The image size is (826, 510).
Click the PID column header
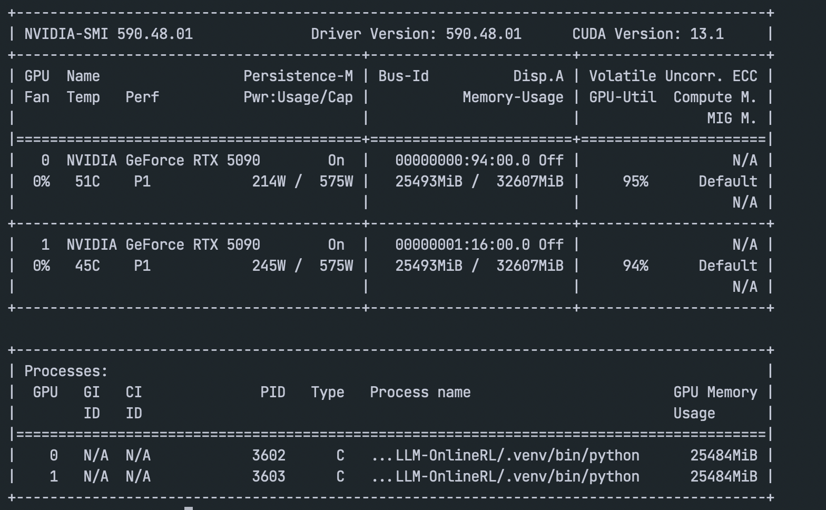tap(273, 393)
